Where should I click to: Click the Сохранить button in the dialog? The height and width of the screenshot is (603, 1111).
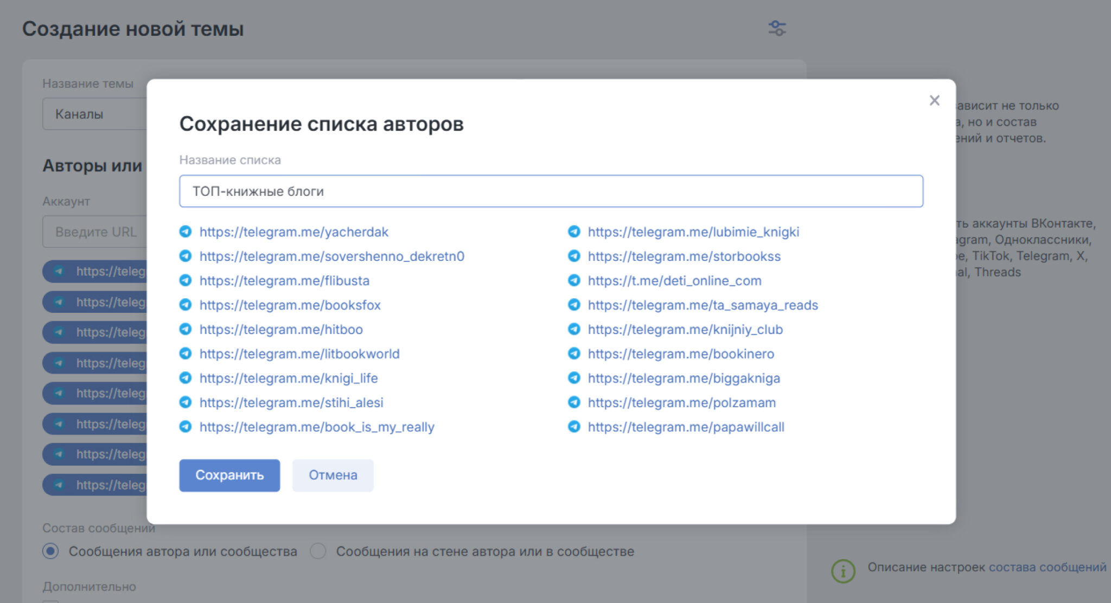tap(229, 475)
